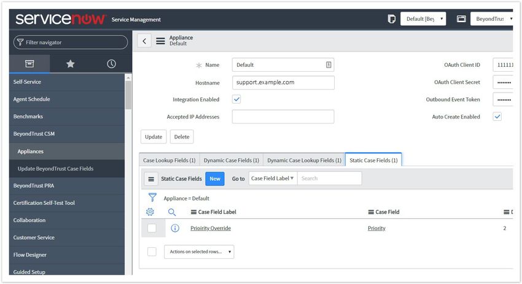Open Update BeyondTrust Case Fields module
This screenshot has width=522, height=284.
click(66, 169)
